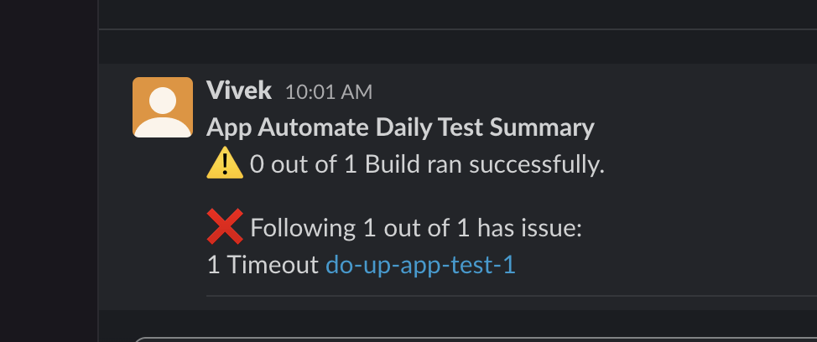Click the sender name Vivek
The height and width of the screenshot is (342, 817).
[x=238, y=91]
